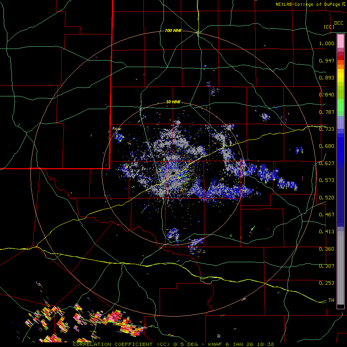Select the 0.627 legend value
Screen dimensions: 347x347
tap(327, 163)
